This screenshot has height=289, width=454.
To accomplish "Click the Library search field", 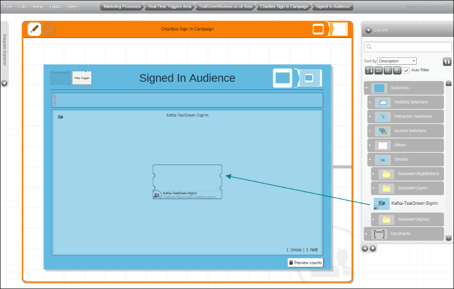I will tap(408, 47).
